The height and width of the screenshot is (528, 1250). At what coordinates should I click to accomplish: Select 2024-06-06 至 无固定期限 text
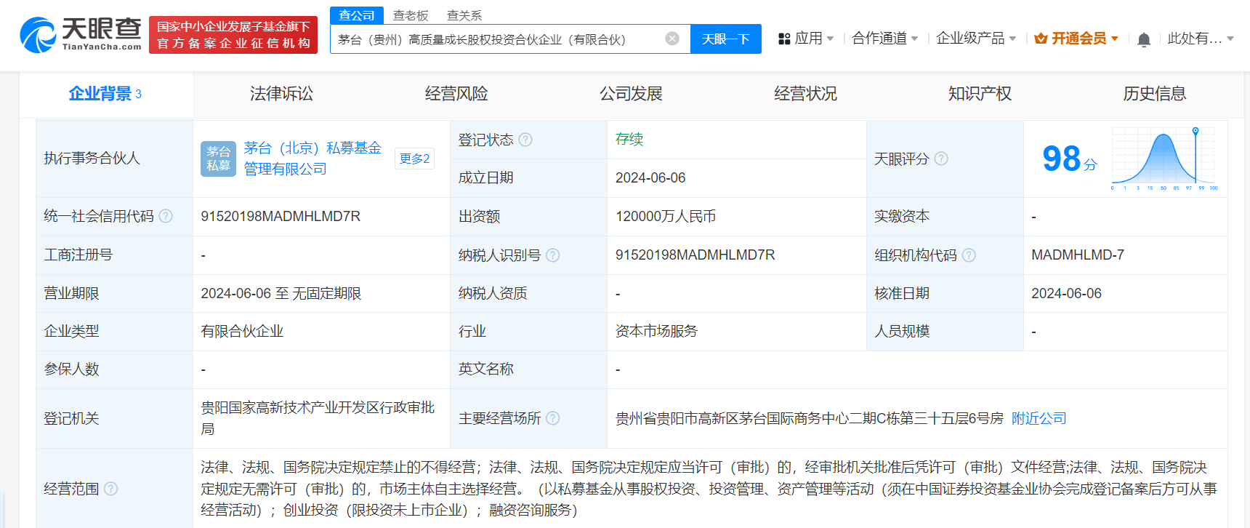click(281, 293)
